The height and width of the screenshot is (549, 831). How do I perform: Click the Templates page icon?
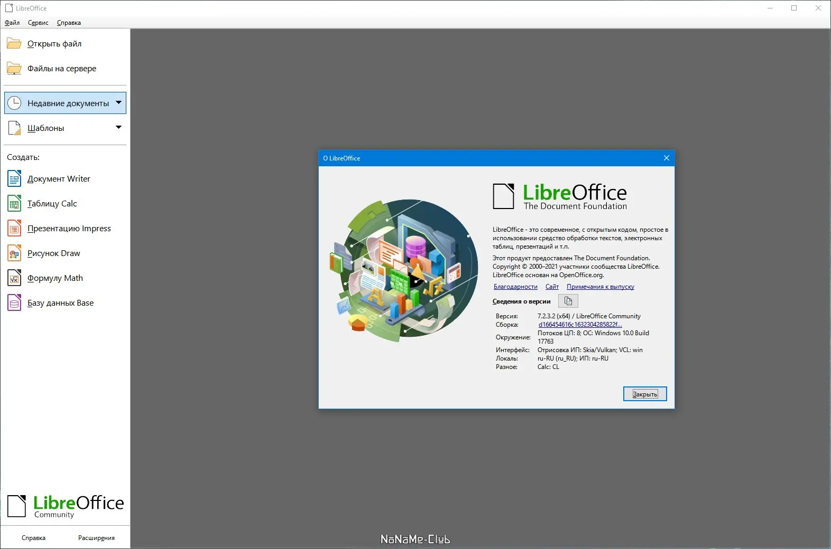pos(14,128)
